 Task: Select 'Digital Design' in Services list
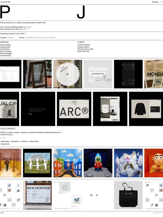point(5,45)
